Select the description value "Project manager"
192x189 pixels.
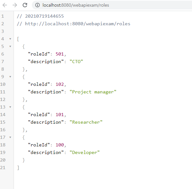(x=93, y=92)
